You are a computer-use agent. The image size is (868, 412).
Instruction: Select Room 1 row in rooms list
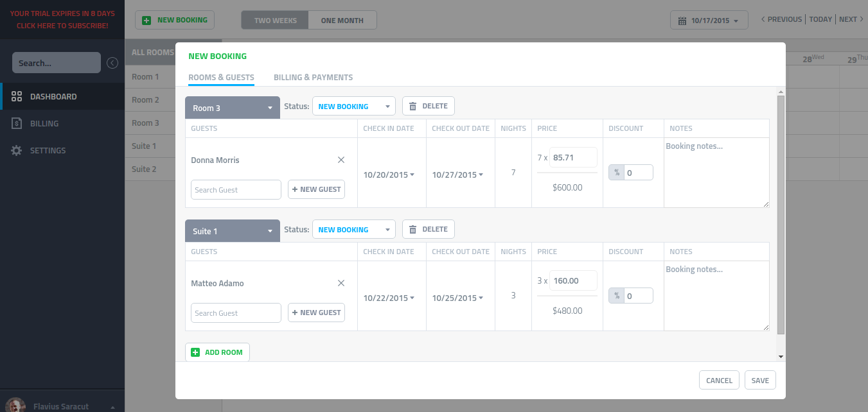150,77
